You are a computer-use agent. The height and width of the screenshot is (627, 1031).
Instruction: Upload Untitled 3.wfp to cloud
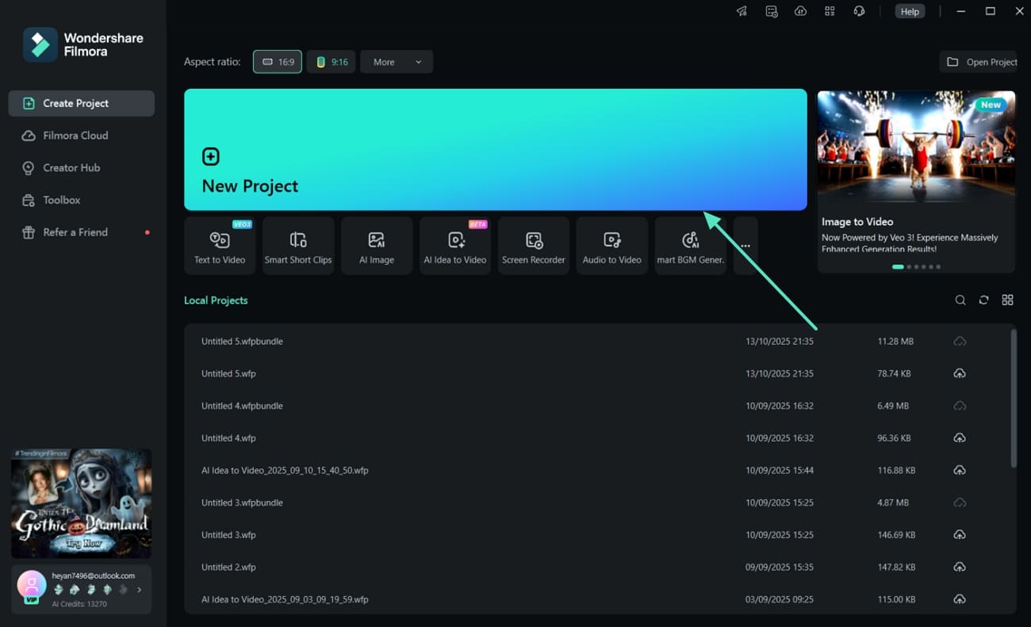click(960, 535)
